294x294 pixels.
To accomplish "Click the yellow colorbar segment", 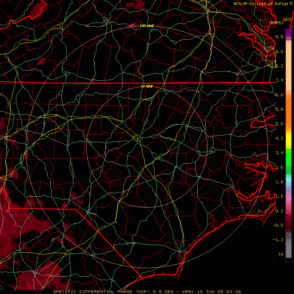I will click(288, 140).
